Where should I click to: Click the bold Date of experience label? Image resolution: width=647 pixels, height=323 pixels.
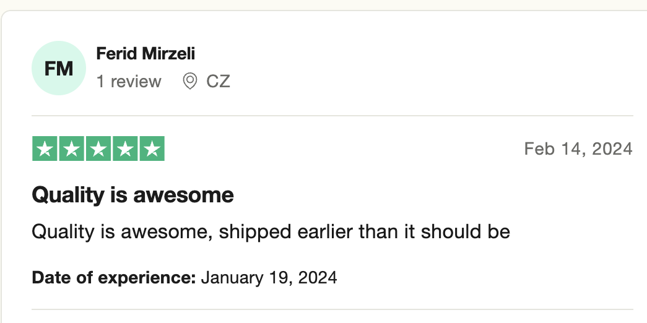pyautogui.click(x=114, y=278)
